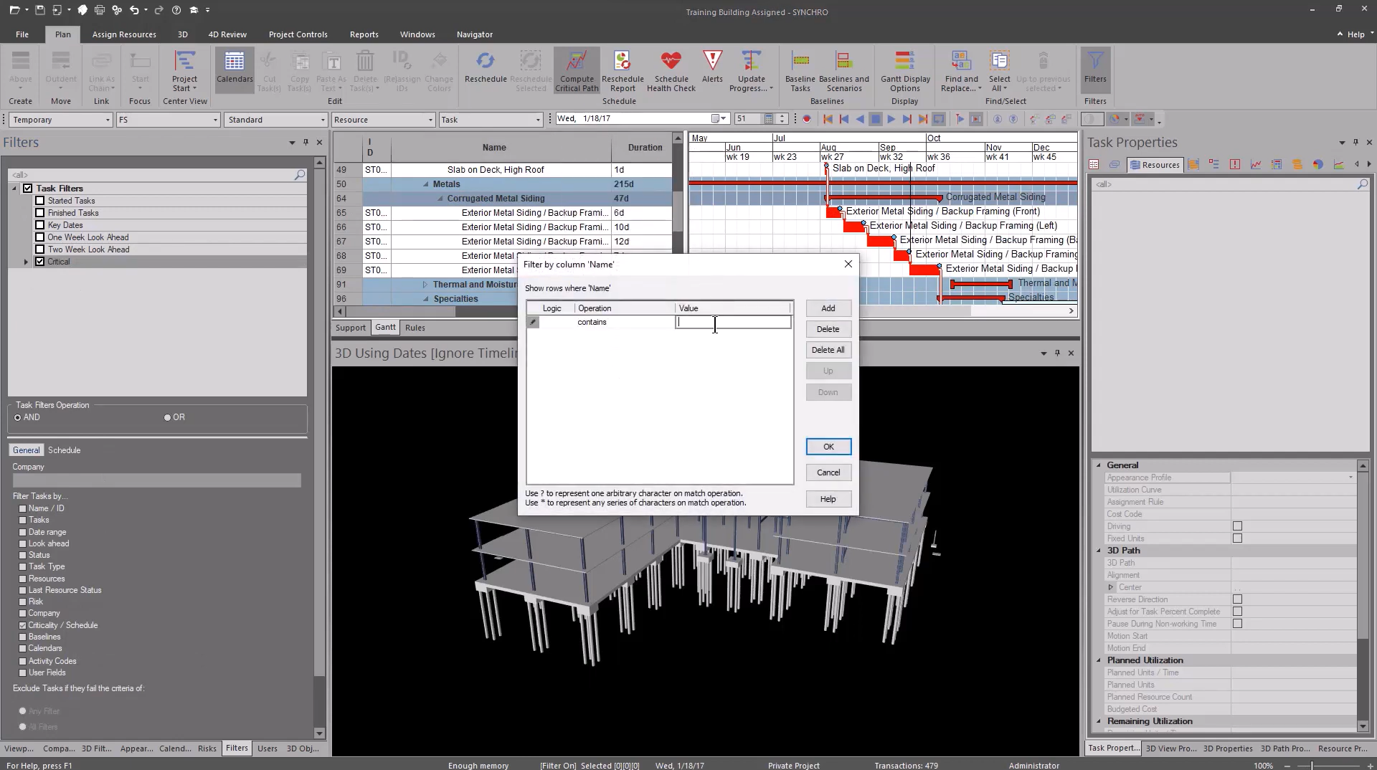Run the Schedule Health Check
1377x770 pixels.
(x=671, y=71)
